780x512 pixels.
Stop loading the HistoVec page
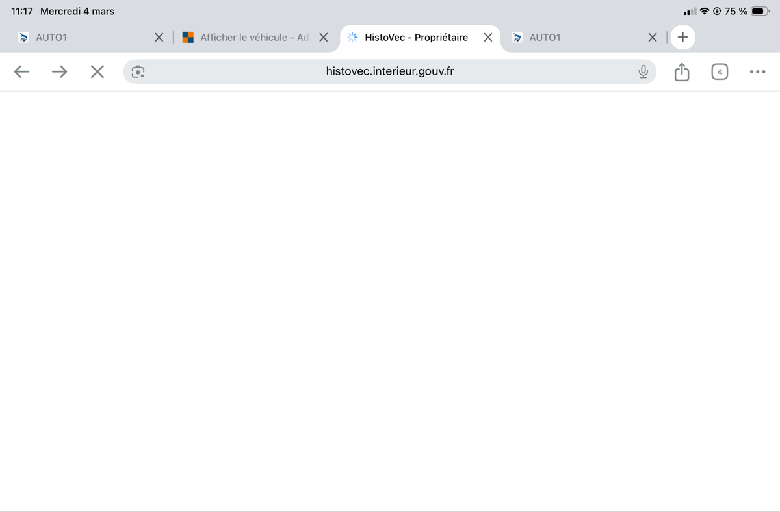(97, 71)
